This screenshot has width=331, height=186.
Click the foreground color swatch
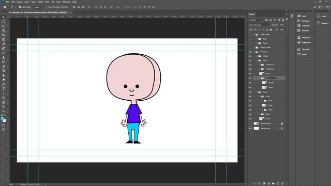pos(2,119)
